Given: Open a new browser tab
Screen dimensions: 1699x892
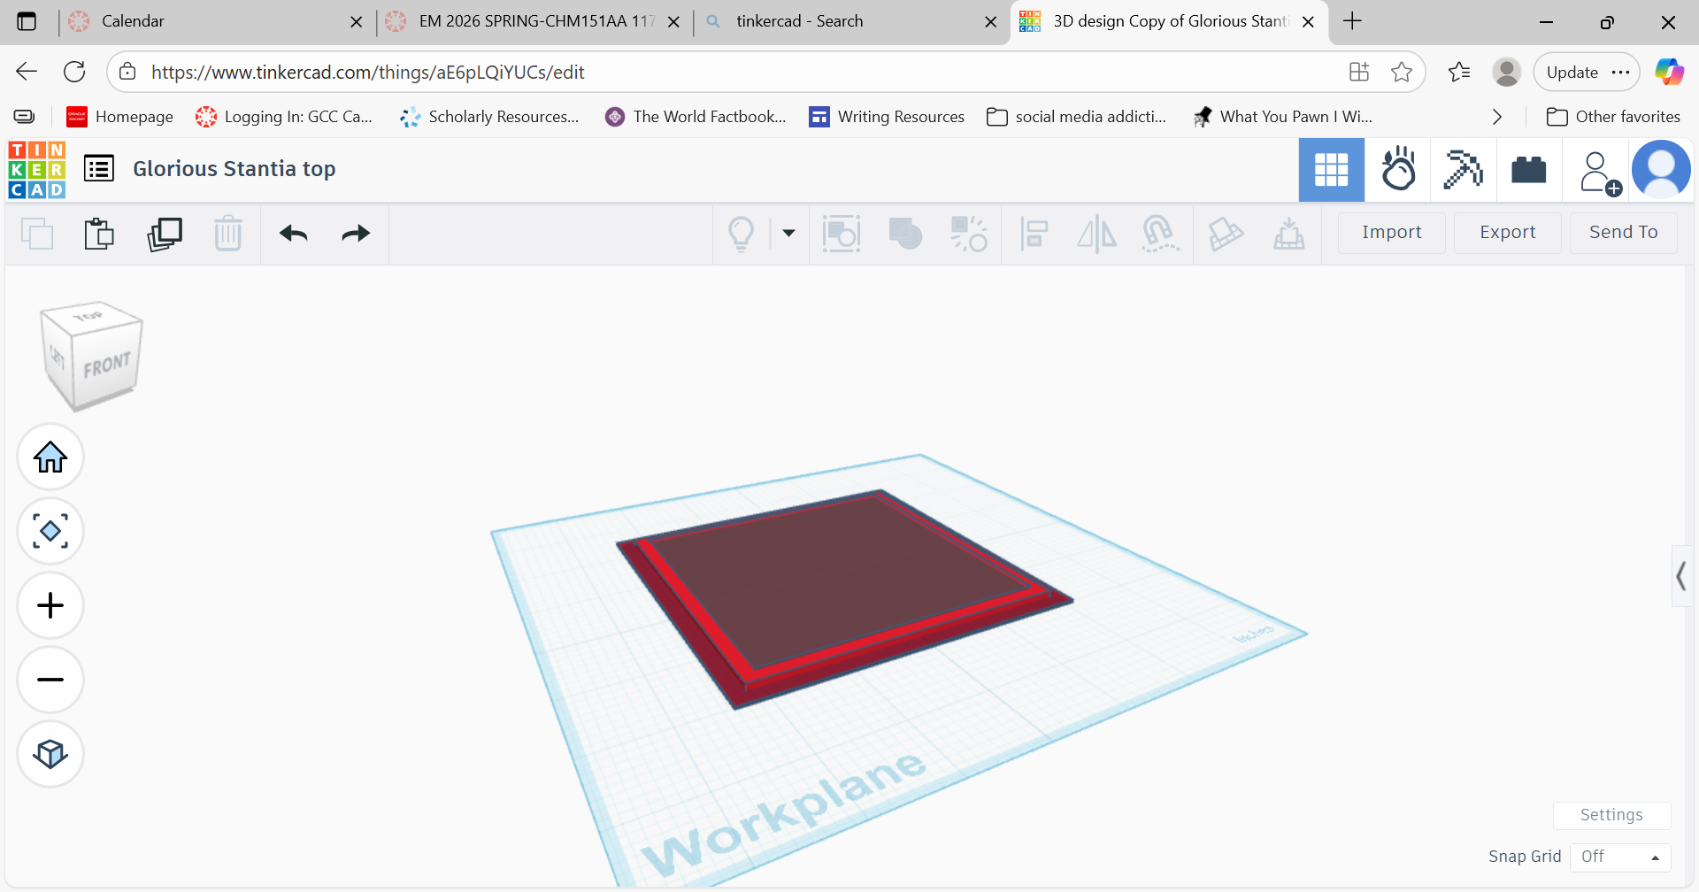Looking at the screenshot, I should [1352, 21].
